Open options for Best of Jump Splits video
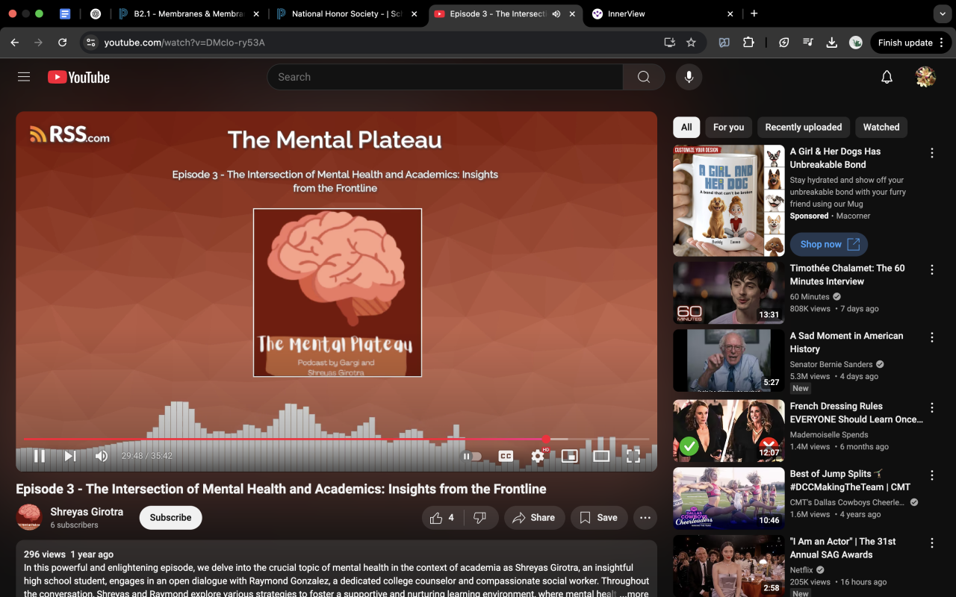Screen dimensions: 956x597 click(x=932, y=475)
